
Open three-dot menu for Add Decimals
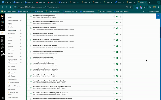coord(121,34)
